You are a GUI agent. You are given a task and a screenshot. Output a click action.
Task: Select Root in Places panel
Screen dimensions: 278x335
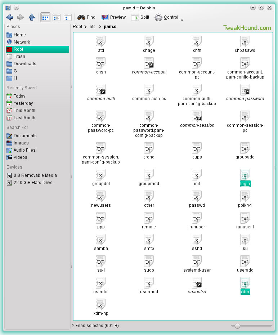coord(37,49)
